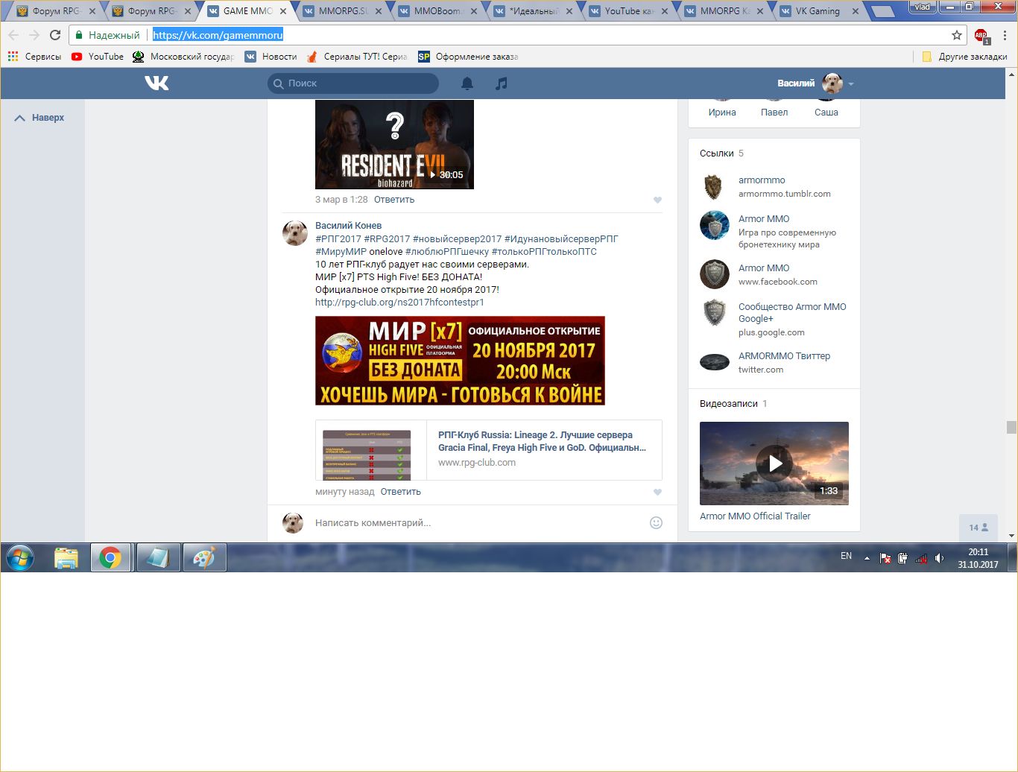1018x772 pixels.
Task: Reply to the 3 мар comment
Action: click(394, 200)
